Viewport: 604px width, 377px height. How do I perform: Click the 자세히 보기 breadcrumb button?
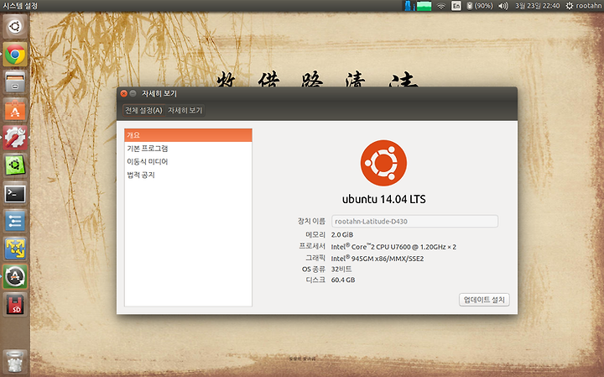point(185,110)
